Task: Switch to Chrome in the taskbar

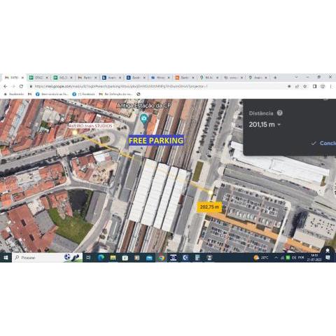Action: pyautogui.click(x=161, y=258)
